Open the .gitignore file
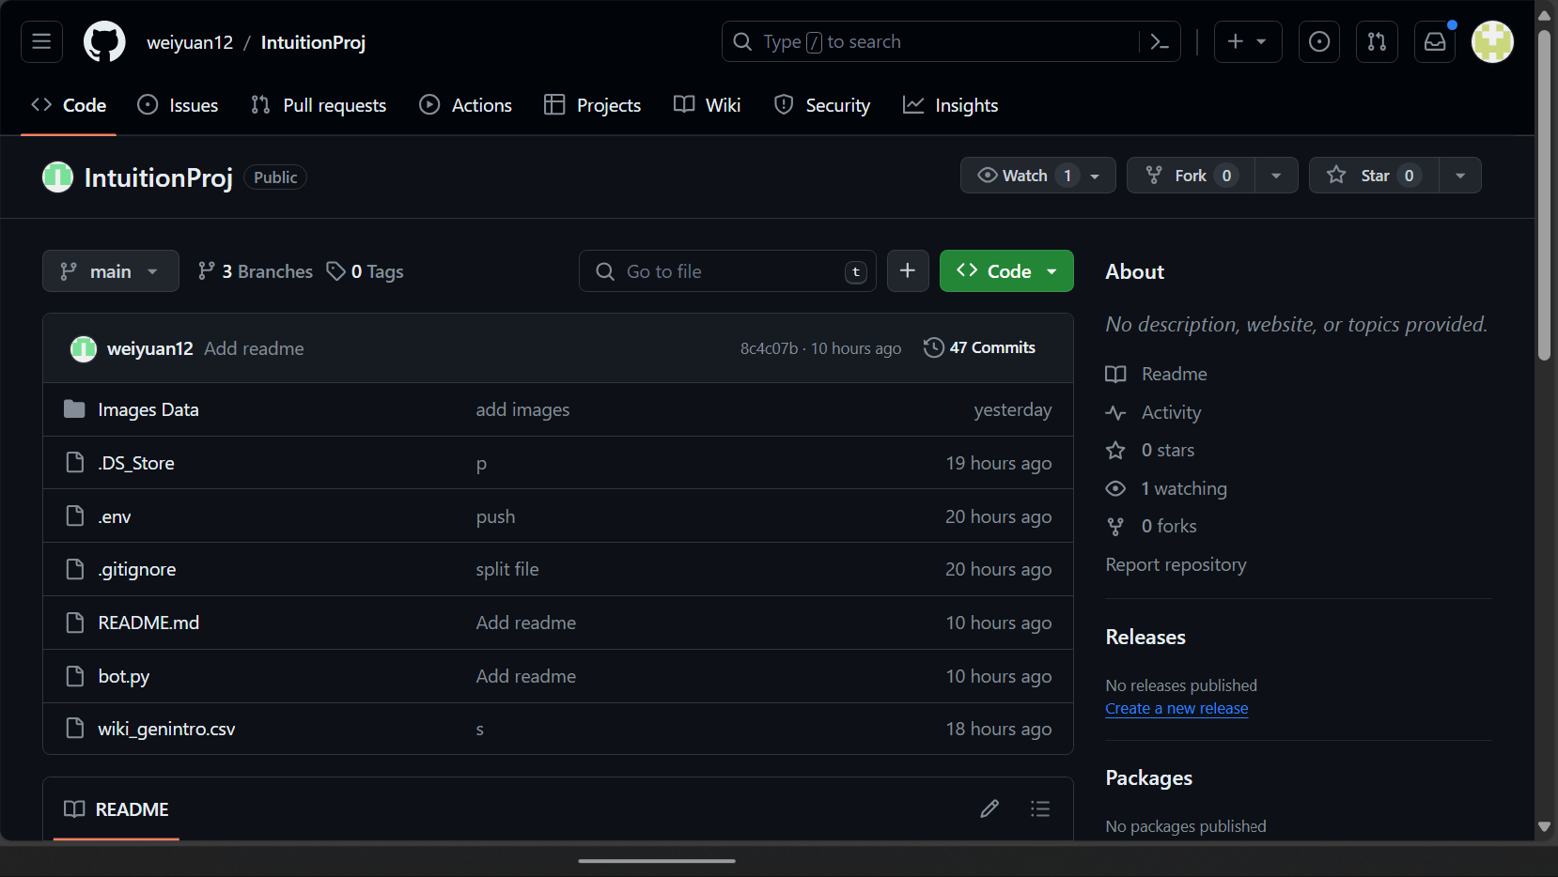 click(137, 569)
